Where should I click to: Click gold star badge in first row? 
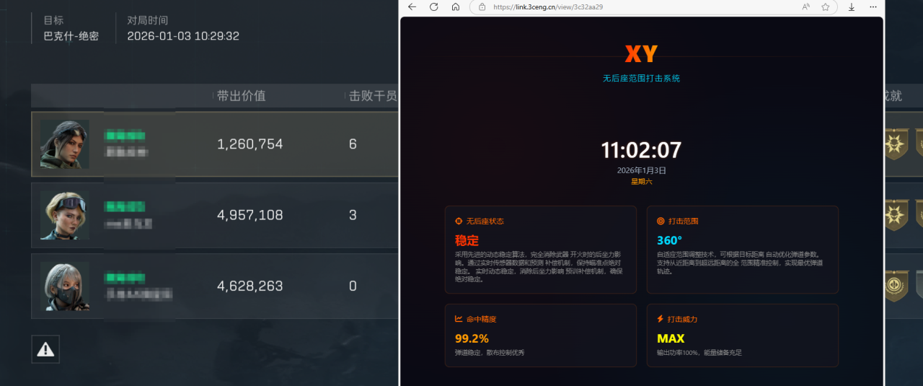pyautogui.click(x=895, y=144)
